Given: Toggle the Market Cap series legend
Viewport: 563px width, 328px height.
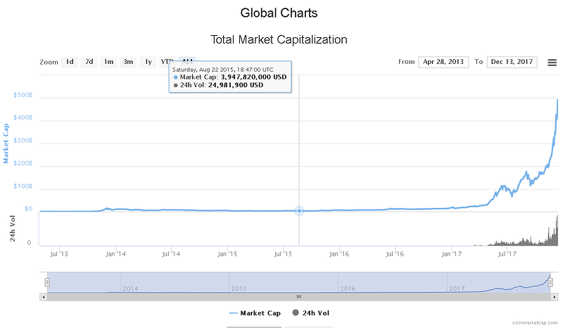Looking at the screenshot, I should point(253,313).
